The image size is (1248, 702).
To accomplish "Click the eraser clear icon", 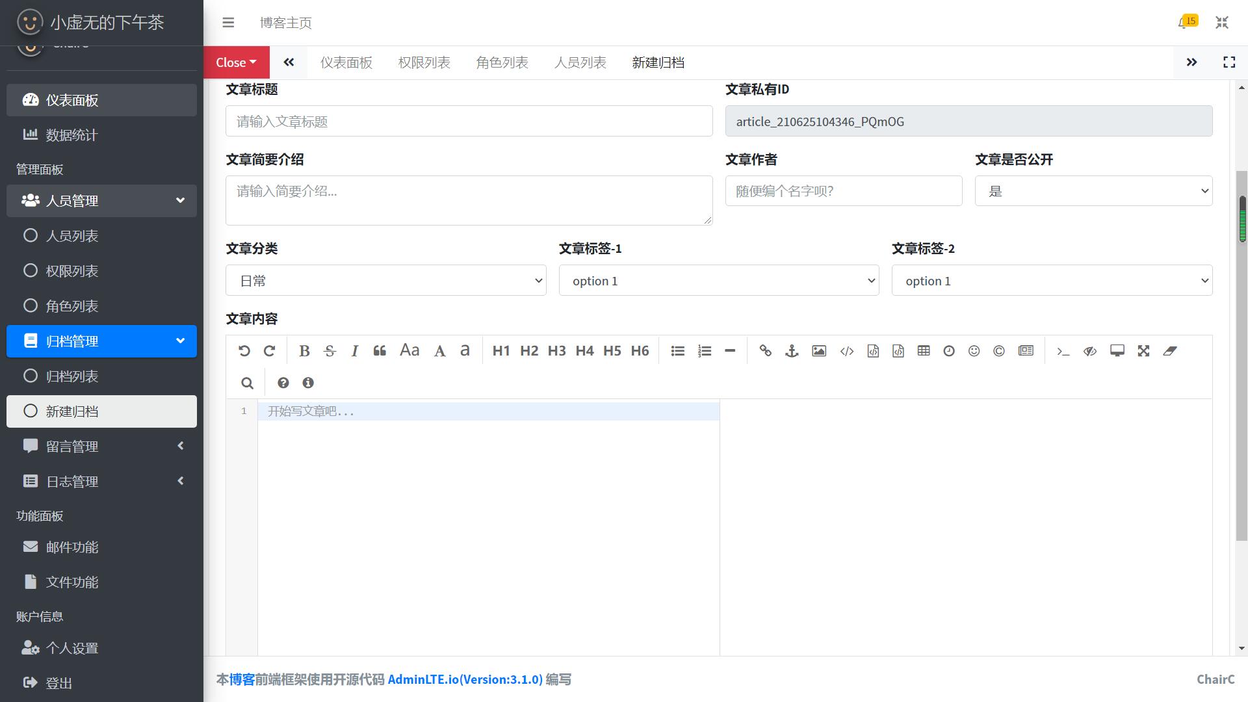I will (x=1170, y=351).
